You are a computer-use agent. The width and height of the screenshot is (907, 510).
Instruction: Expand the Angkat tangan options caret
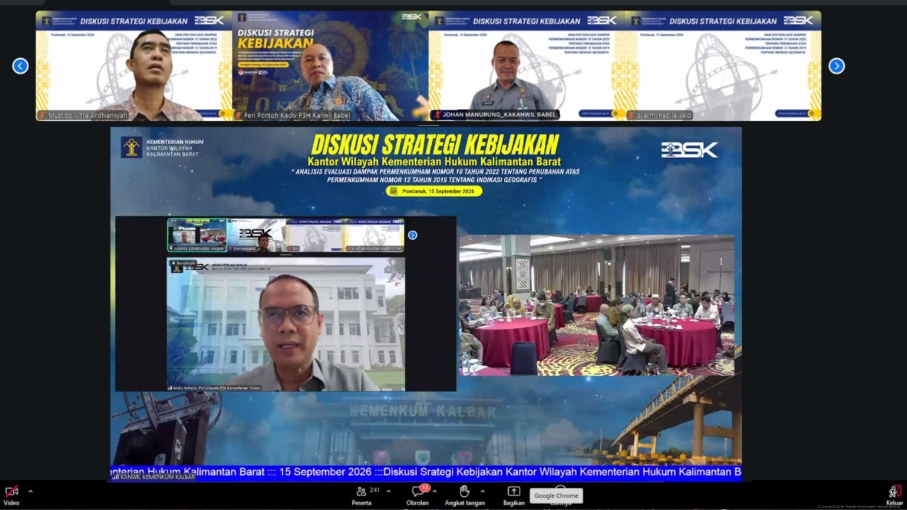pyautogui.click(x=482, y=491)
